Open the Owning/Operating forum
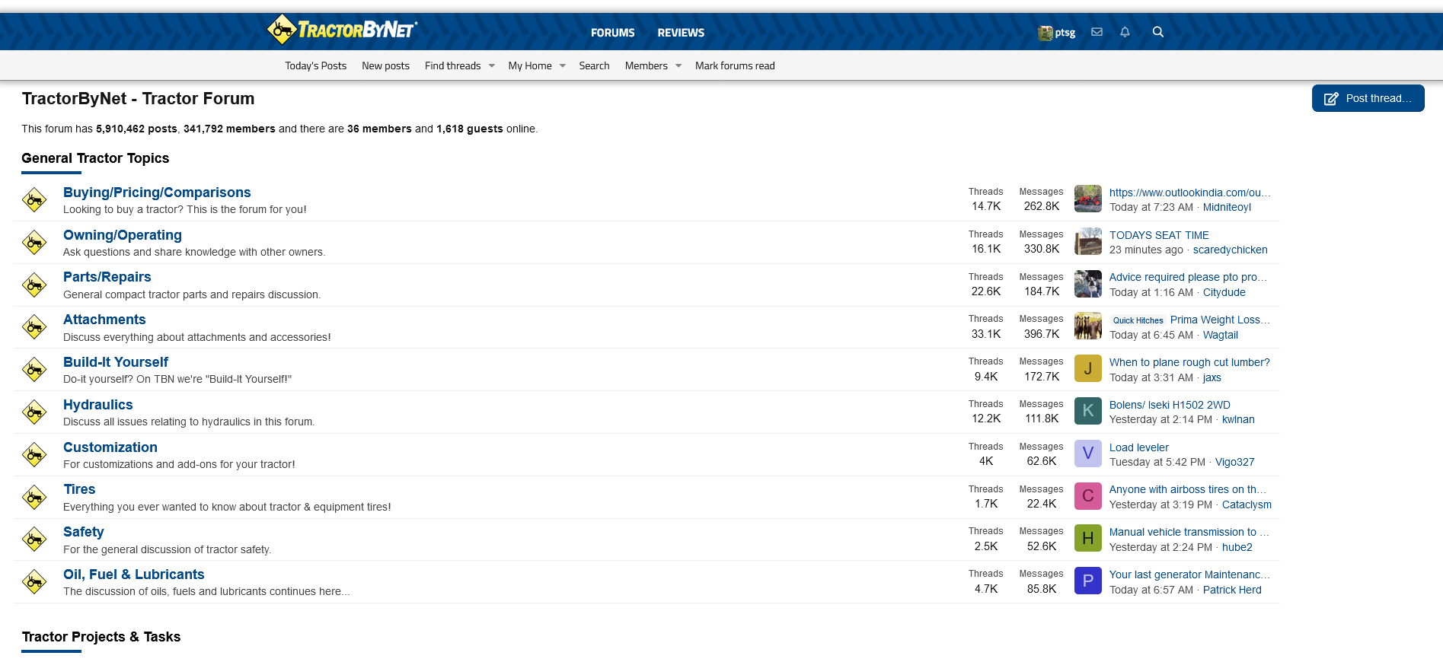Image resolution: width=1443 pixels, height=662 pixels. 123,235
